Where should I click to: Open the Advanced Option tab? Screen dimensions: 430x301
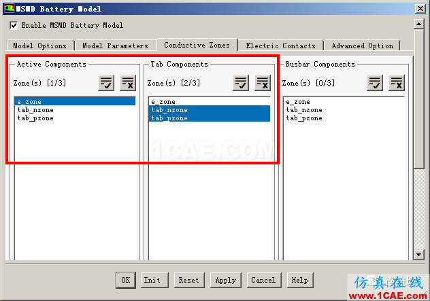[x=362, y=46]
